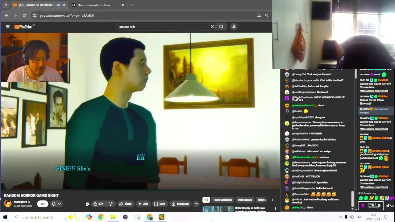Click username @Monster_in_your_walls in chat
This screenshot has width=395, height=222.
pos(306,80)
